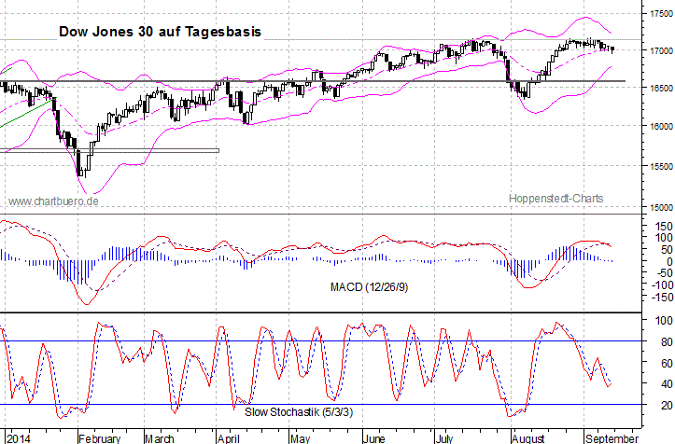Click the May month label
Screen dimensions: 675x444
(x=300, y=438)
